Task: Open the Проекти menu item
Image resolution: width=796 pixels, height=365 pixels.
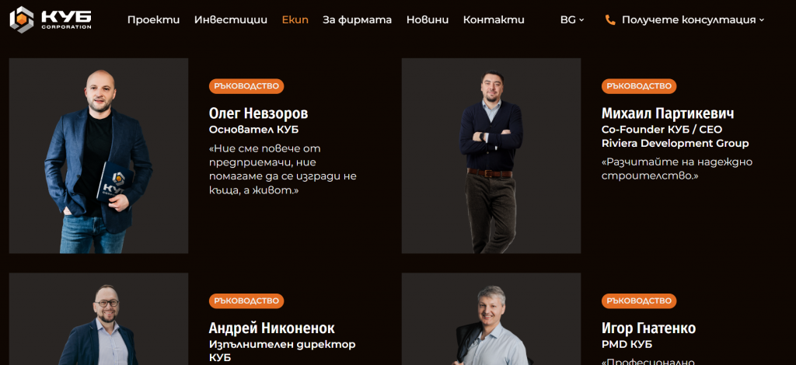Action: pos(153,20)
